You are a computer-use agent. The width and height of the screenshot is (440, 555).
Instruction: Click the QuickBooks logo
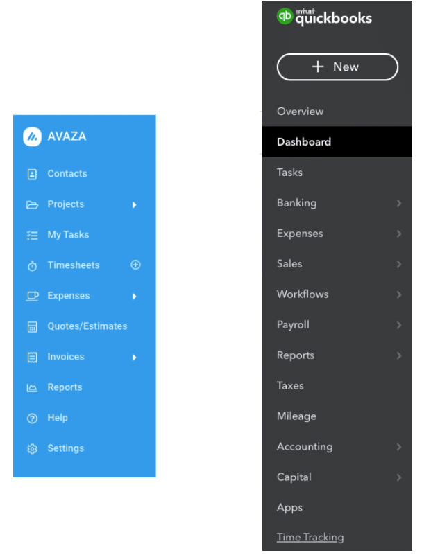pos(324,17)
